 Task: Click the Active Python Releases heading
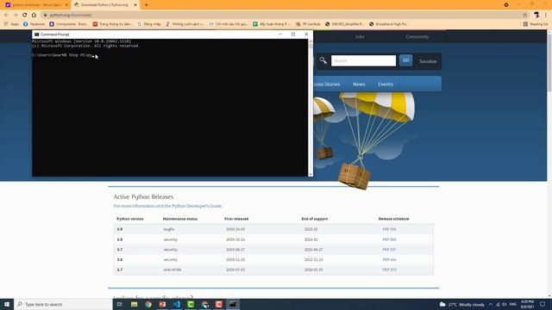pyautogui.click(x=143, y=197)
